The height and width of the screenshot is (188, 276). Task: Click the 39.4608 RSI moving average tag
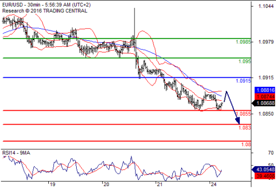[x=265, y=176]
